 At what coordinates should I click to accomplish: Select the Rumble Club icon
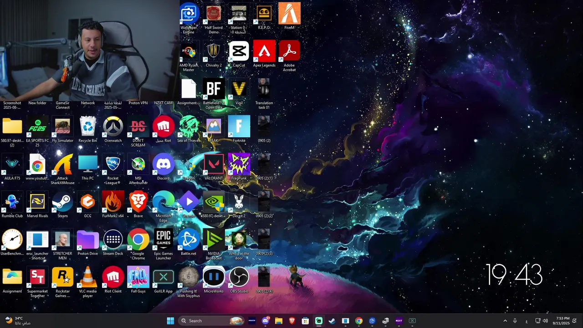pos(12,203)
